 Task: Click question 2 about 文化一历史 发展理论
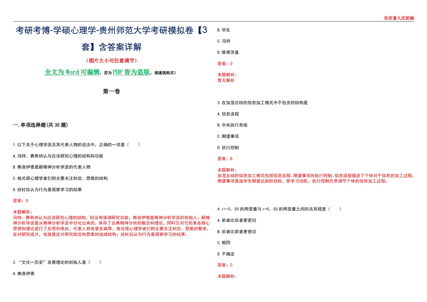click(57, 262)
